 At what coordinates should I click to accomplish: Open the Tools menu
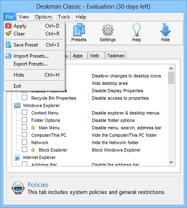point(64,17)
